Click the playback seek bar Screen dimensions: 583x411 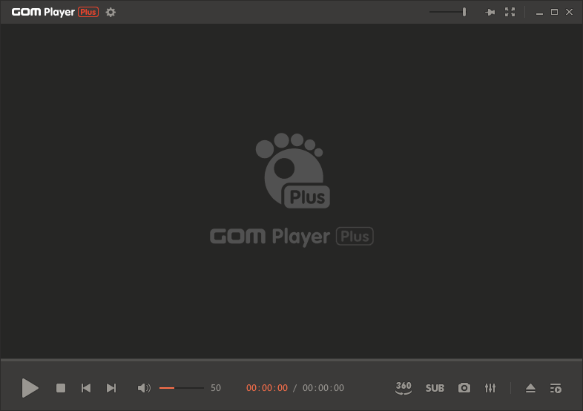pos(291,360)
